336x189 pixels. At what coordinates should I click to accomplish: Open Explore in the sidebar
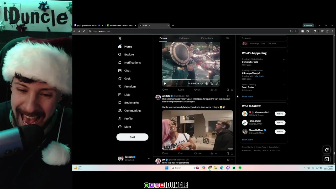tap(126, 55)
